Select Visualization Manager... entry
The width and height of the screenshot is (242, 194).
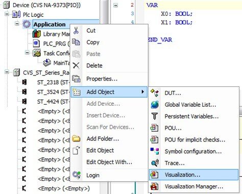tap(193, 186)
